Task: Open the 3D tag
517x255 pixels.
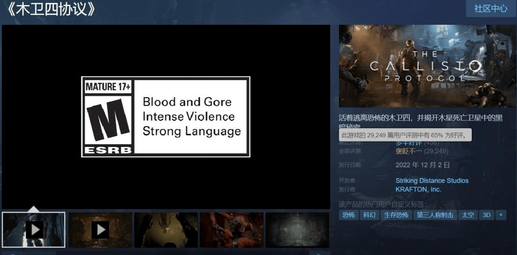Action: 486,215
